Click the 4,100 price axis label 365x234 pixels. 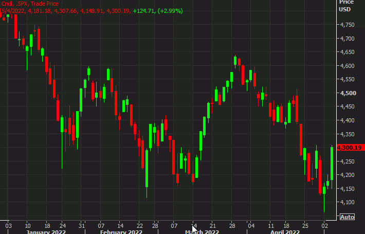tap(347, 202)
